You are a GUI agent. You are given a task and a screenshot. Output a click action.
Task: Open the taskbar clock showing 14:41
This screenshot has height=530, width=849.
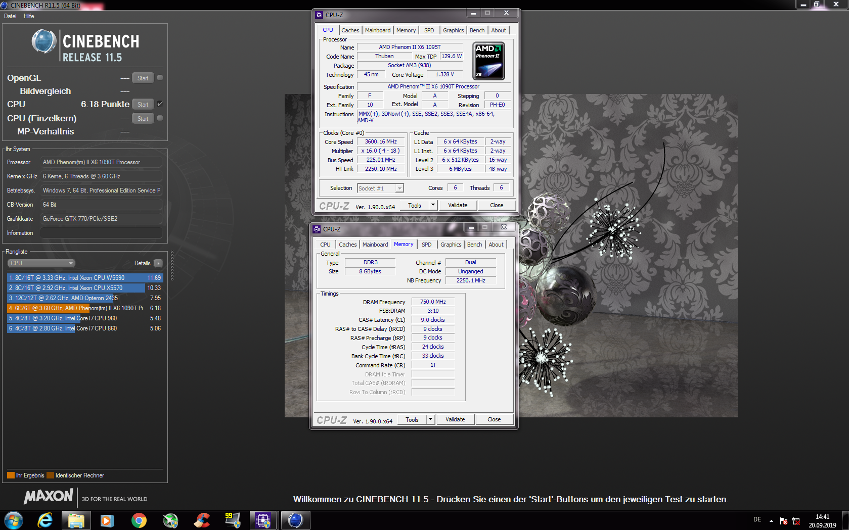(x=822, y=521)
